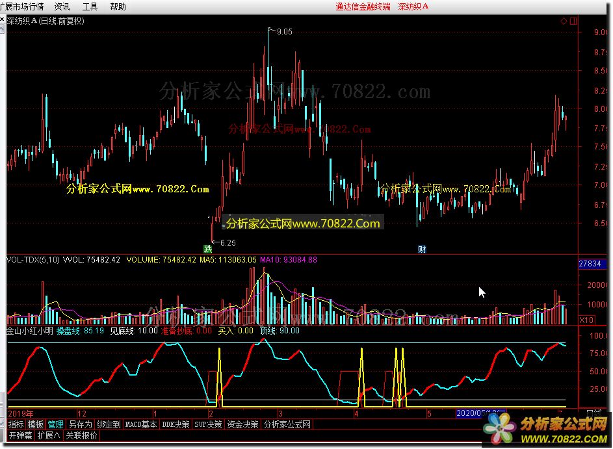Select the highlighted 管理 tab
The height and width of the screenshot is (449, 613).
coord(55,424)
